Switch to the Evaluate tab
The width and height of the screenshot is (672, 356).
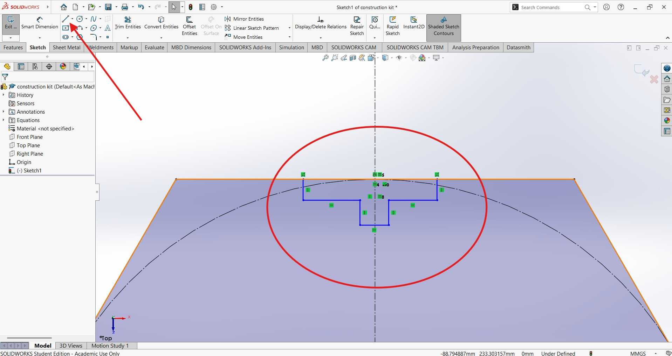click(x=155, y=48)
